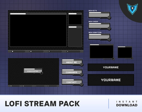The width and height of the screenshot is (142, 112).
Task: Click the small standalone webcam frame
Action: pos(125,52)
